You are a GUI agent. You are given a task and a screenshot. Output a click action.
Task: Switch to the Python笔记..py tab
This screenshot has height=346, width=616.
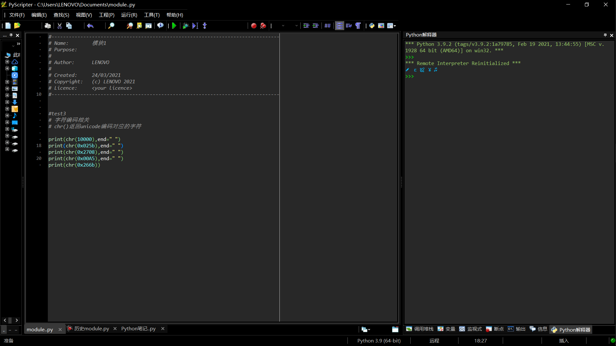click(138, 329)
